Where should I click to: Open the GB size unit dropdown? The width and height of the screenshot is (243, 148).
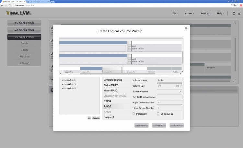coord(179,86)
